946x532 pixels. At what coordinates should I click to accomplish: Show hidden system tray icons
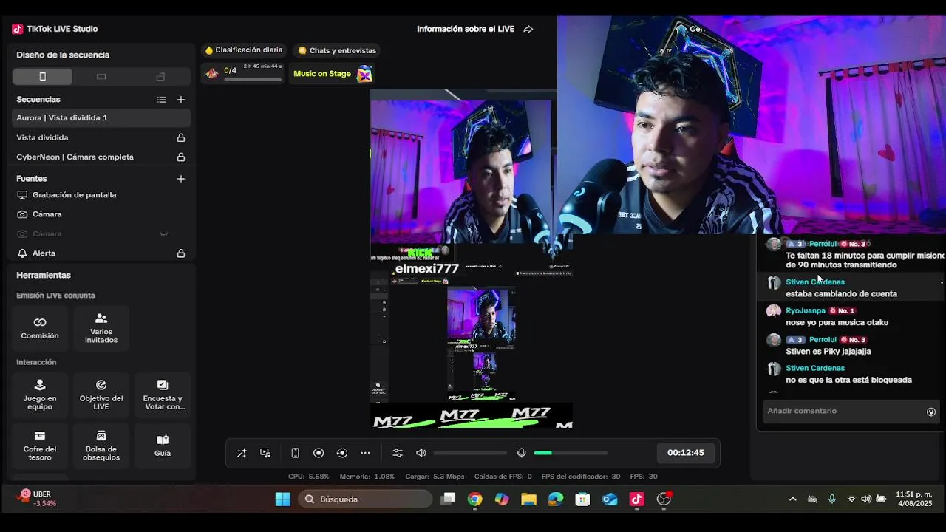click(x=793, y=499)
